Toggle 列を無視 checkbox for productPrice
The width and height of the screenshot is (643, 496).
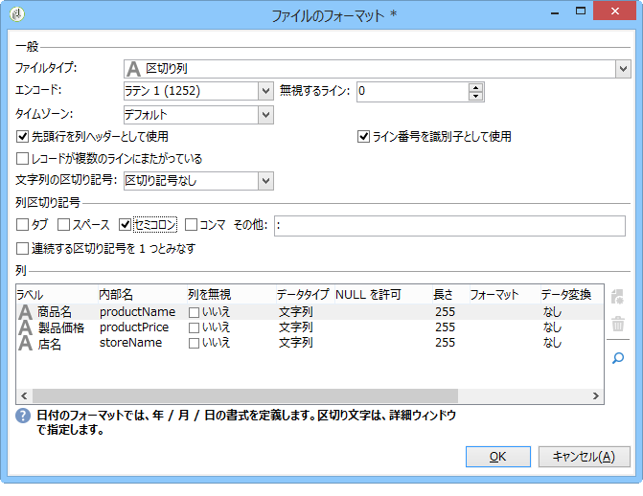point(194,327)
